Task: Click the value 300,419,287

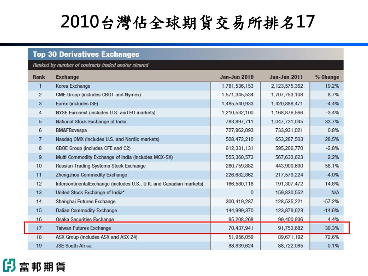Action: click(x=239, y=201)
